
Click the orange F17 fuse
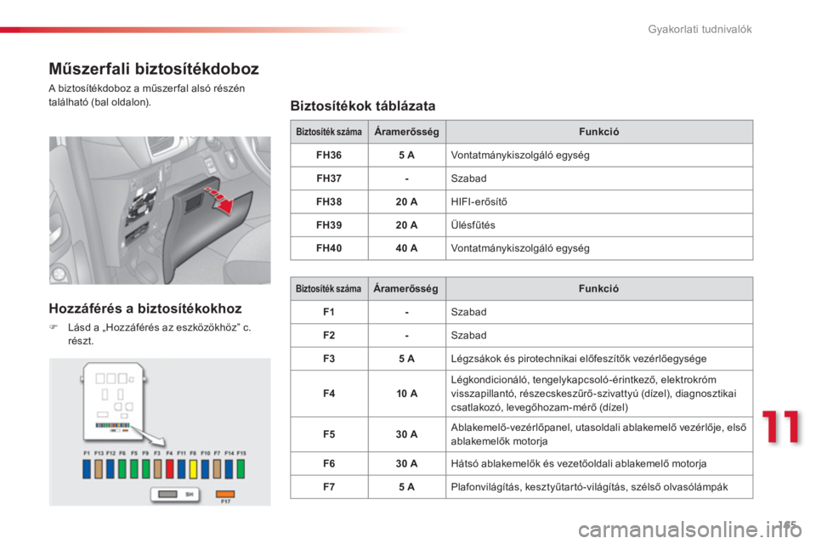(x=225, y=494)
